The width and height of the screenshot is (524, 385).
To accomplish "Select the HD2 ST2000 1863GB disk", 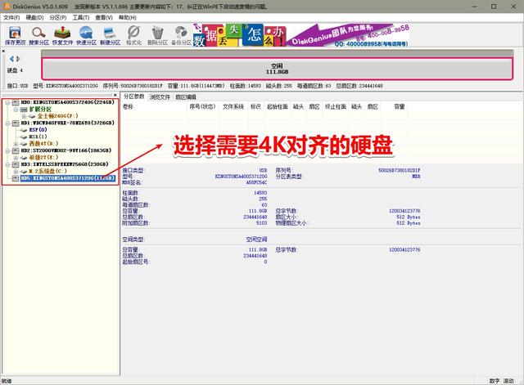I will coord(66,150).
